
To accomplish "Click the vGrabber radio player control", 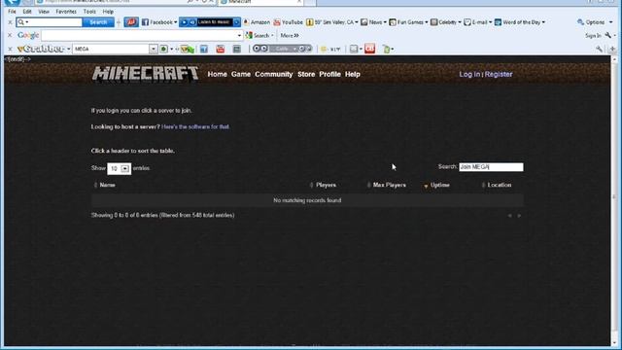I will click(x=282, y=49).
